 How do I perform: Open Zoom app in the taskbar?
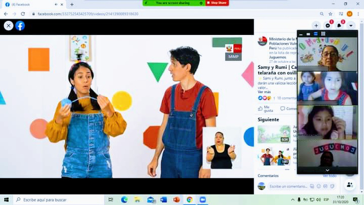click(203, 200)
